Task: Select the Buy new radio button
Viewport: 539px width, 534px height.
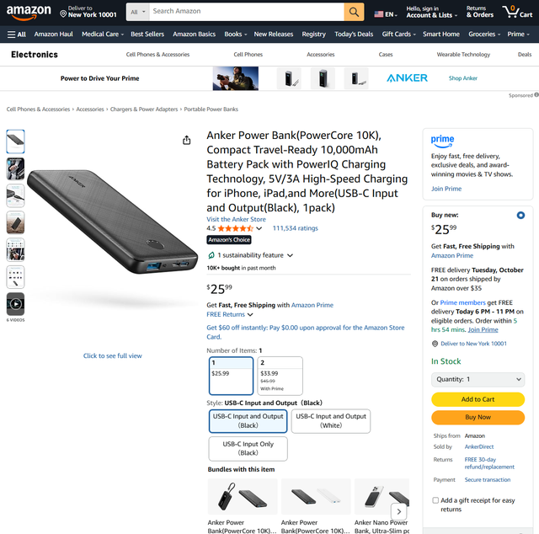Action: point(520,215)
